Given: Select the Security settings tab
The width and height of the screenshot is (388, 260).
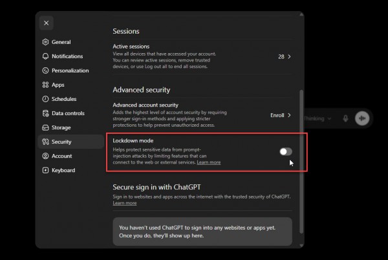Looking at the screenshot, I should (71, 142).
